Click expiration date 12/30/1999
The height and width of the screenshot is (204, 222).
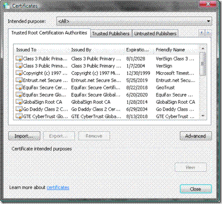click(138, 73)
